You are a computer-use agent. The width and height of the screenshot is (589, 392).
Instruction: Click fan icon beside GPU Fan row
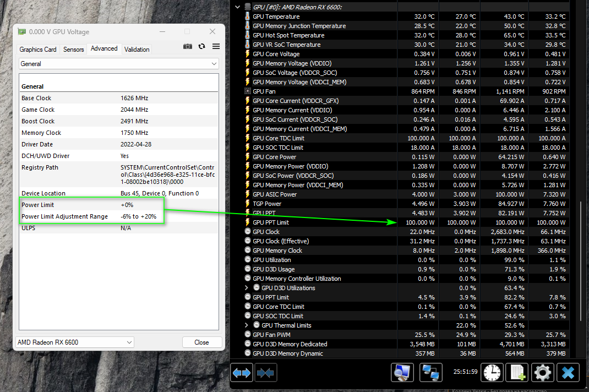pyautogui.click(x=248, y=91)
